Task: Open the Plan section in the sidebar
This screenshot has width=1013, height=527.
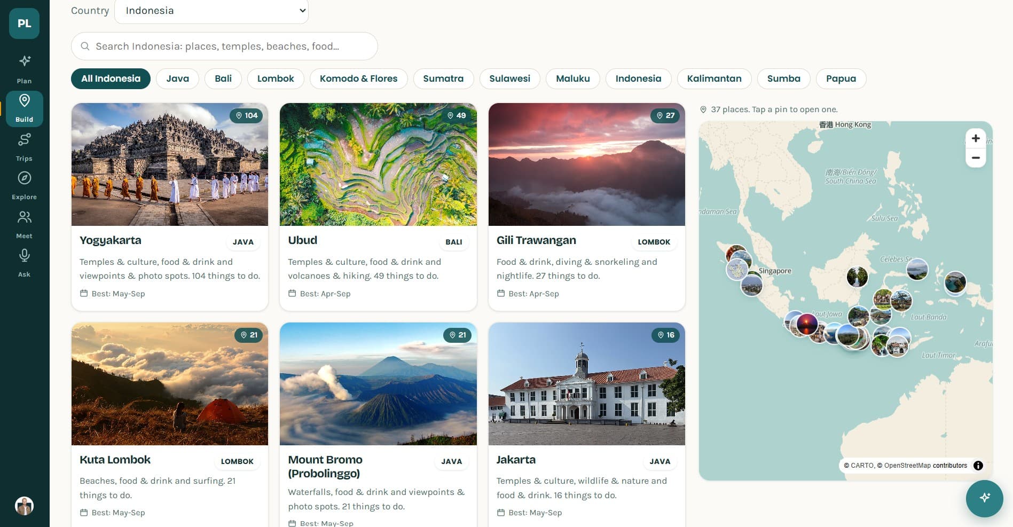Action: click(x=24, y=69)
